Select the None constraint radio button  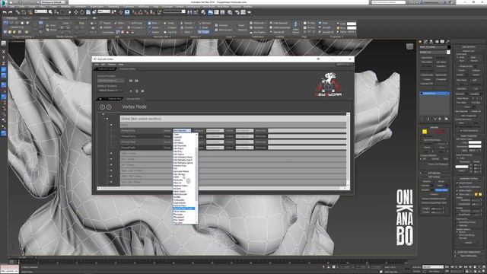[x=457, y=58]
